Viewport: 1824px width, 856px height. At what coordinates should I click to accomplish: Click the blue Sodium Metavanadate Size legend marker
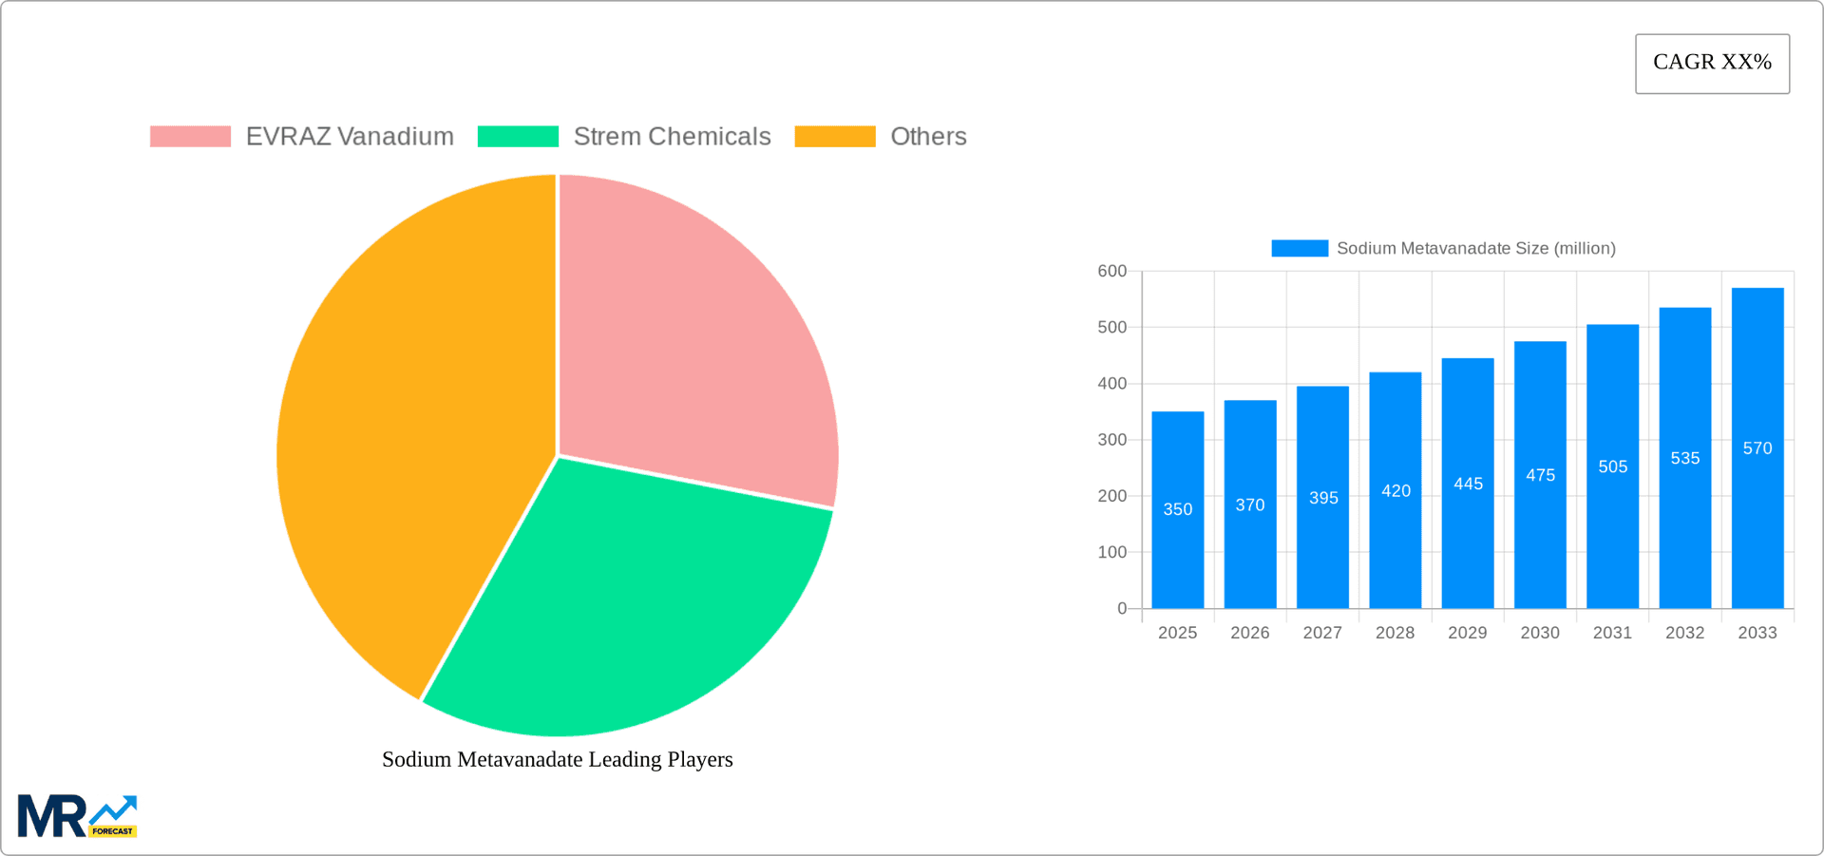1299,248
